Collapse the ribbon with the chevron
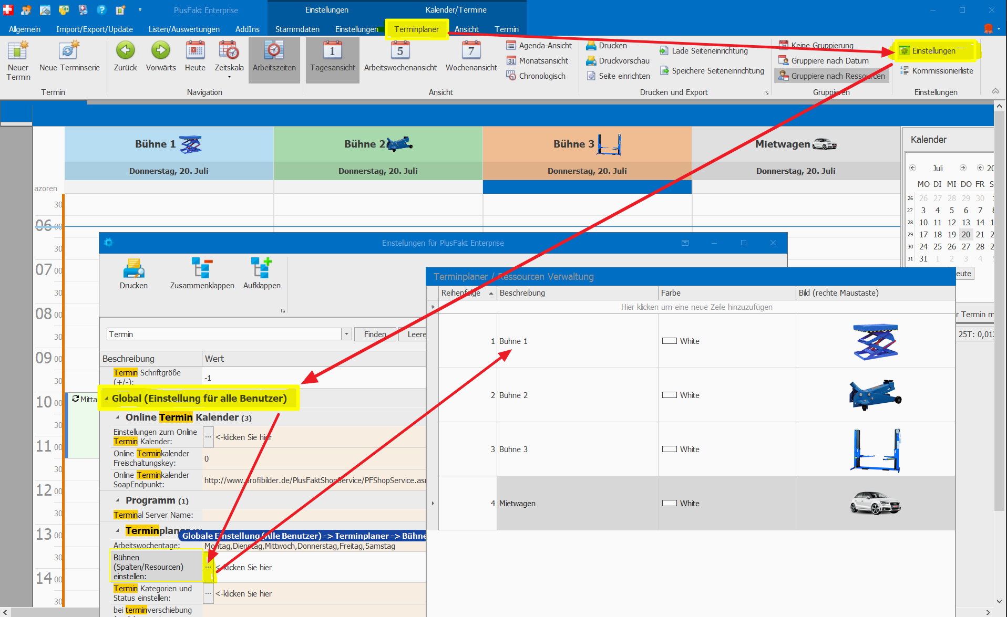1007x617 pixels. coord(995,91)
